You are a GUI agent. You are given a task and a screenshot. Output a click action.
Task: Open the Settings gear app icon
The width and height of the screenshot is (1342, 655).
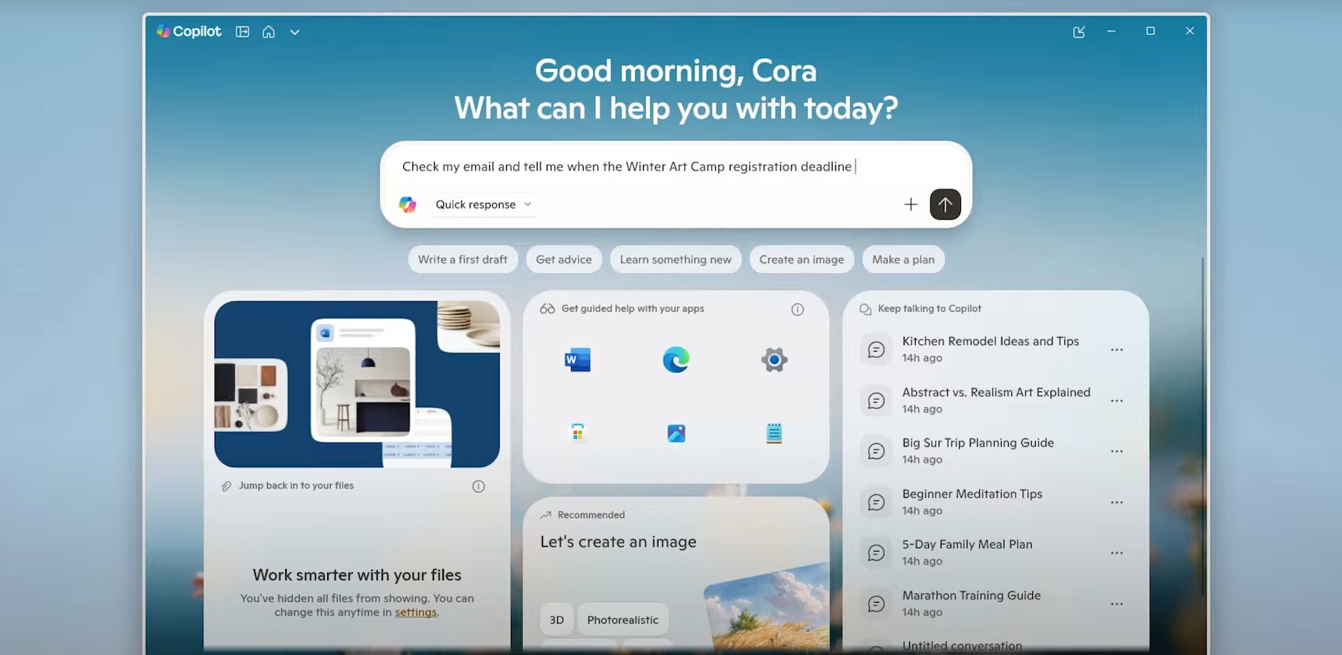point(774,360)
